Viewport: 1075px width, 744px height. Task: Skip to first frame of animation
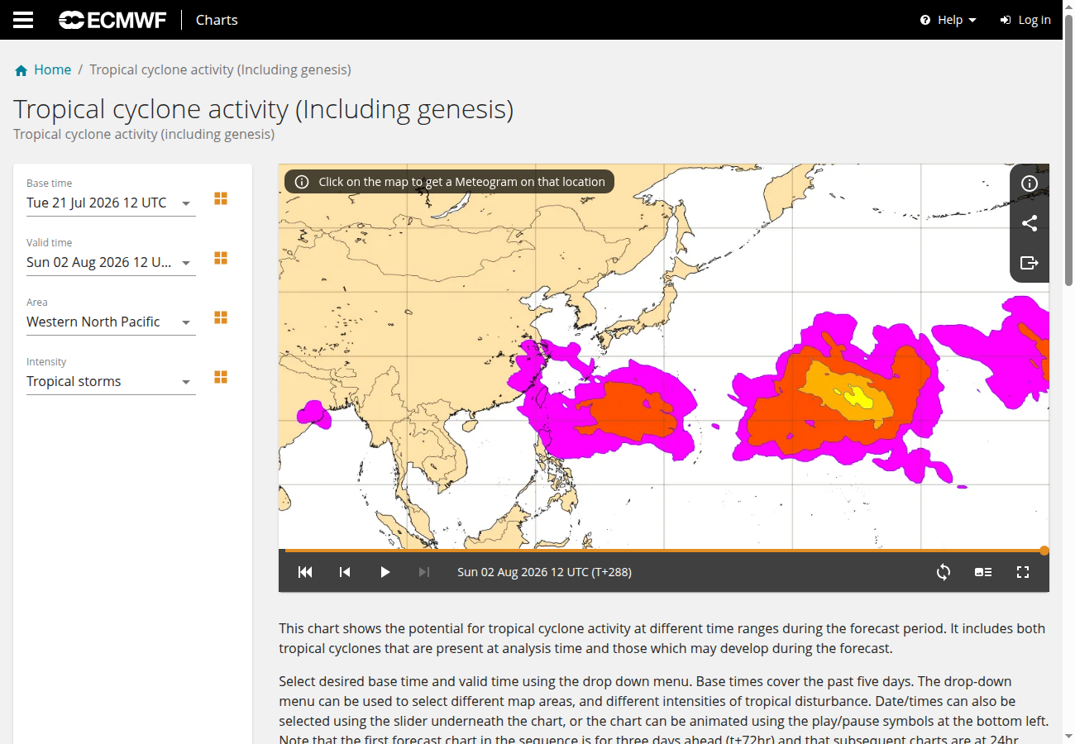point(305,572)
